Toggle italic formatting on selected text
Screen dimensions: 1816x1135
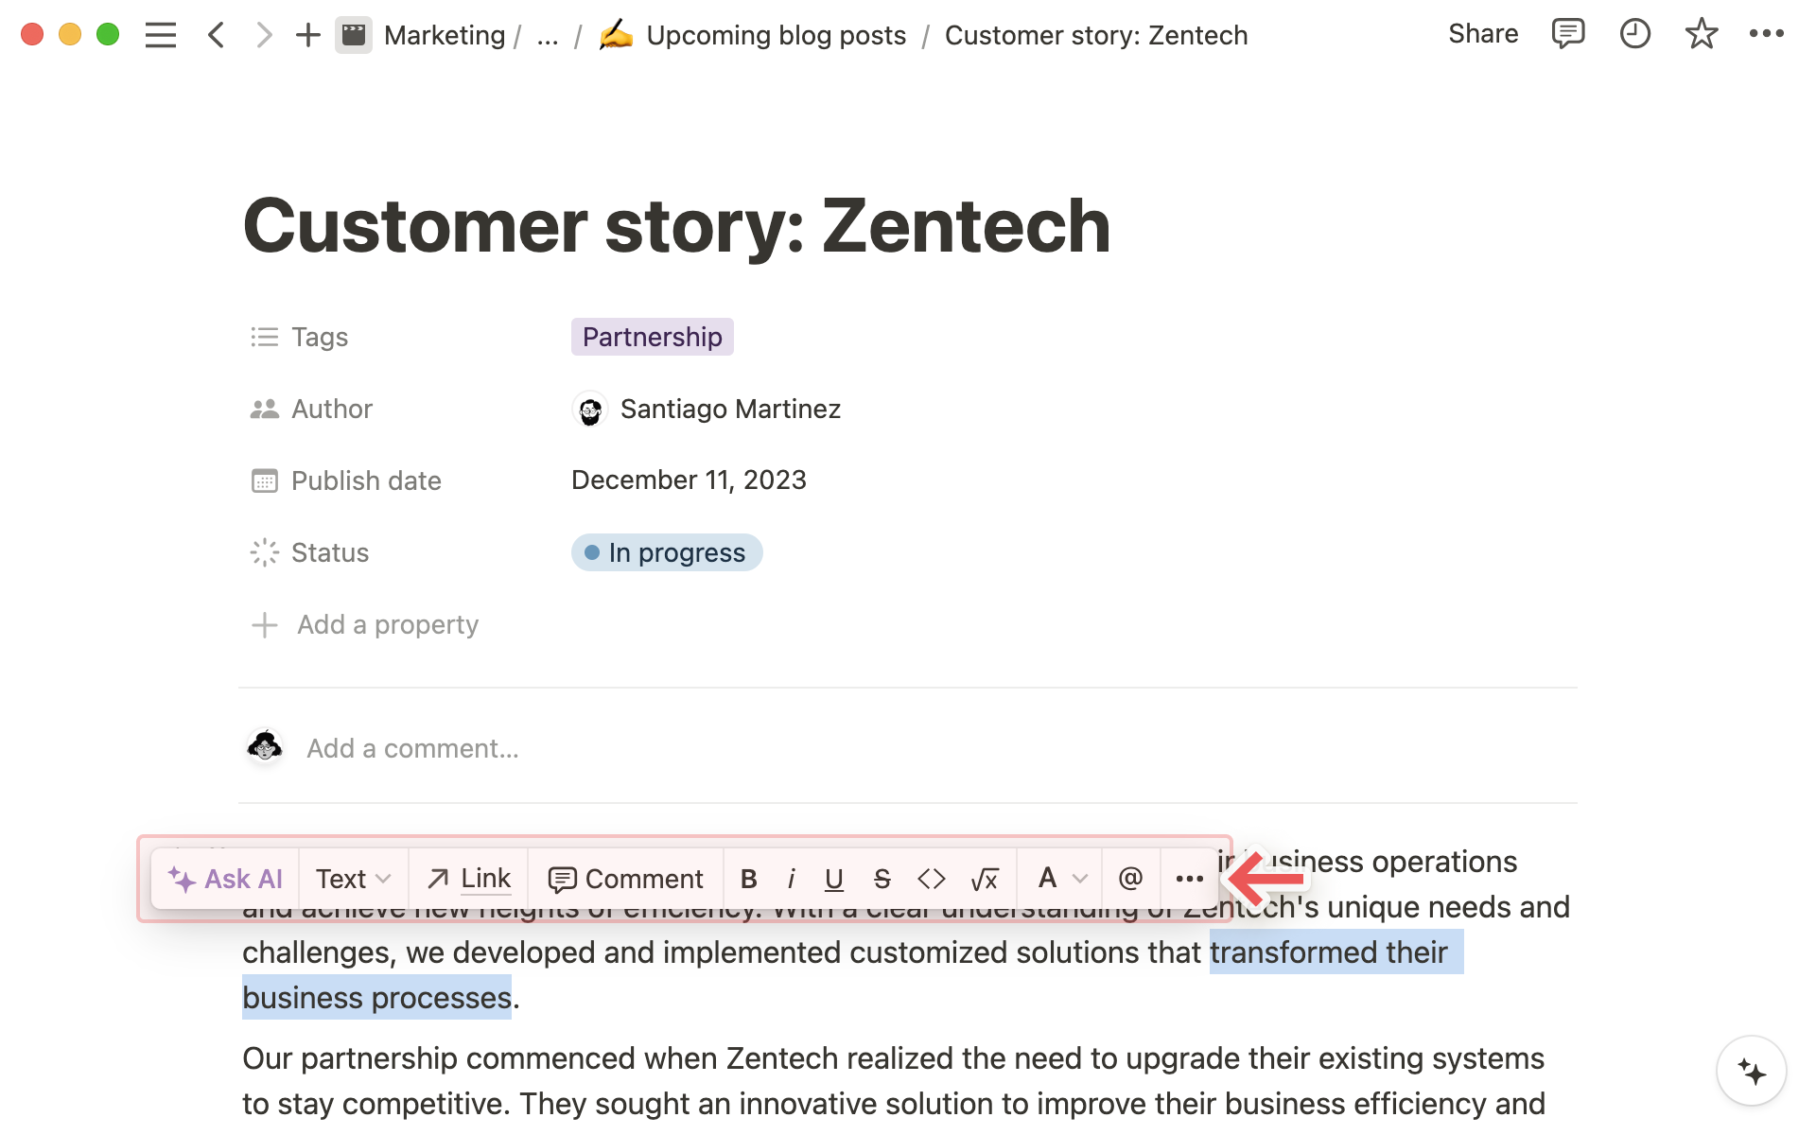(x=791, y=880)
